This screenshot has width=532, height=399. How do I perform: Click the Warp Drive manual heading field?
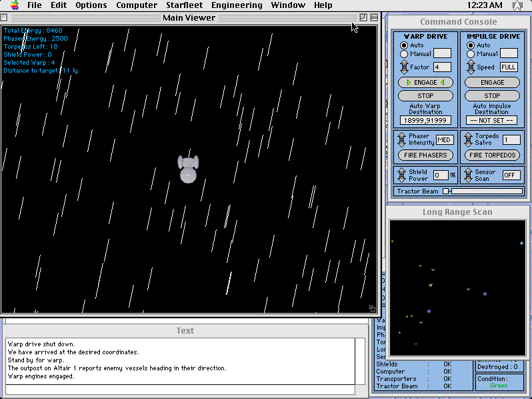tap(443, 53)
